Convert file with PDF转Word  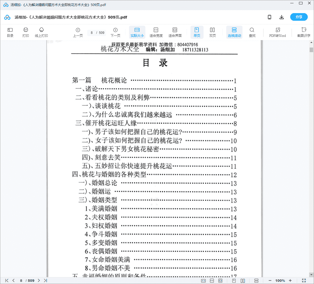point(277,32)
